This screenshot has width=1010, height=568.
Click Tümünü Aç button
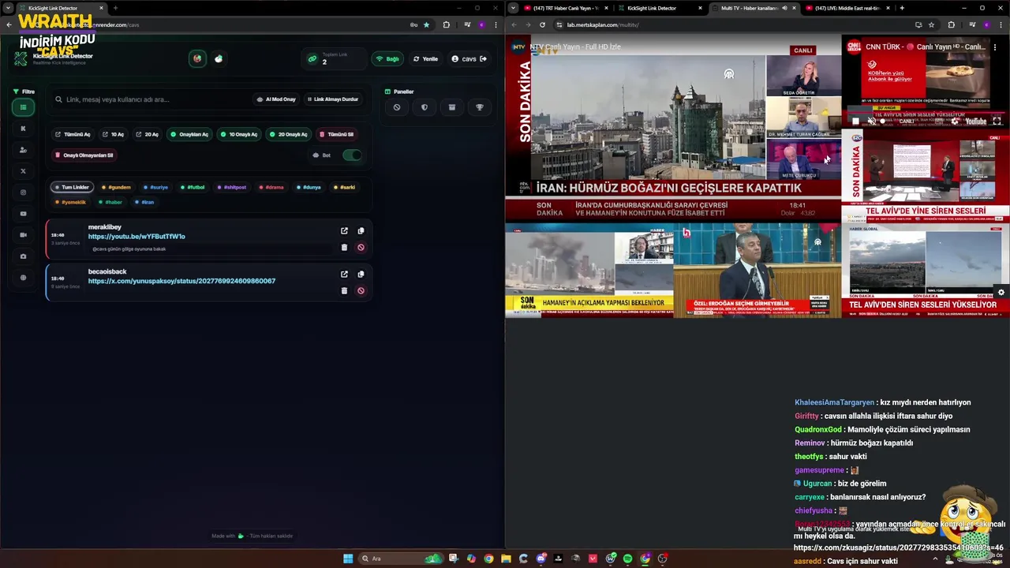pos(73,134)
